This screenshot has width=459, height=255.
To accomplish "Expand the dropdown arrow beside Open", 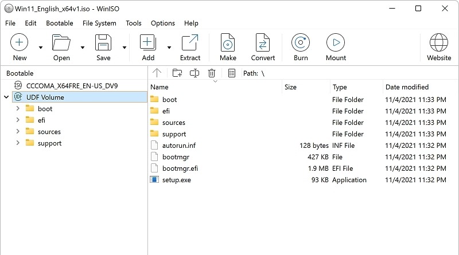I will (x=83, y=48).
